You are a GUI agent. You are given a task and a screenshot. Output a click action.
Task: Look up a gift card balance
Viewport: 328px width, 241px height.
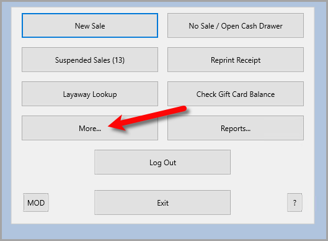[236, 94]
